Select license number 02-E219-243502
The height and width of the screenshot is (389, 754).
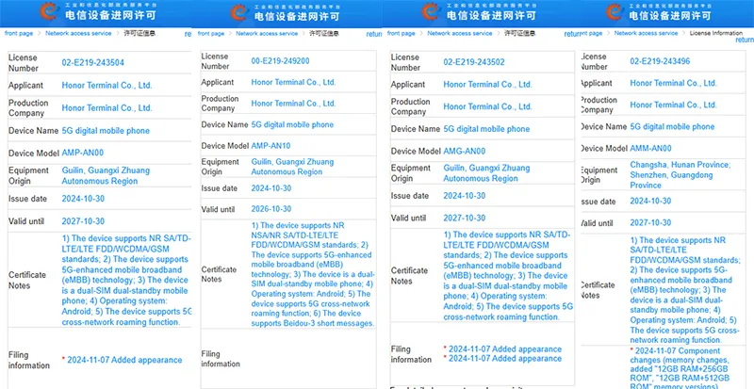click(474, 62)
